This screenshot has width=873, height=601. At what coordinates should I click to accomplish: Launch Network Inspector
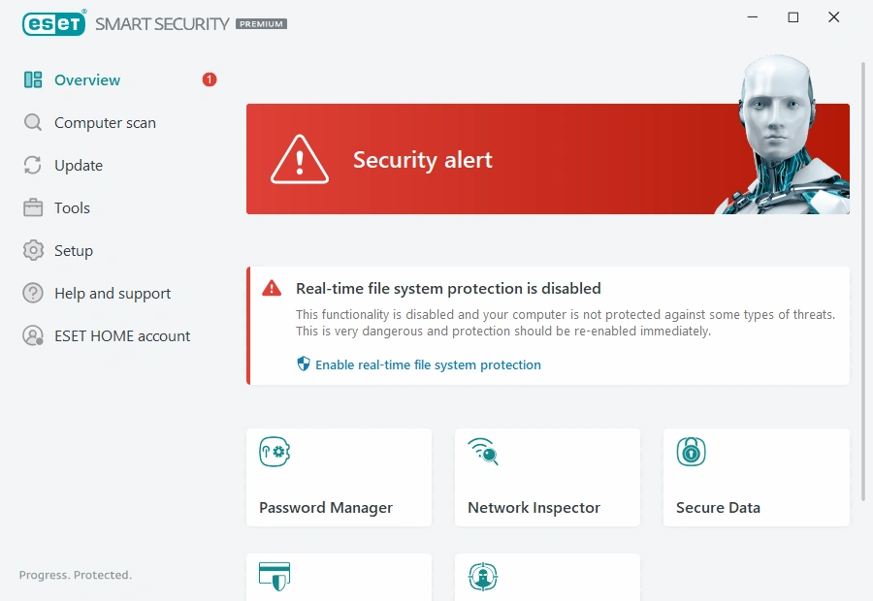(546, 476)
